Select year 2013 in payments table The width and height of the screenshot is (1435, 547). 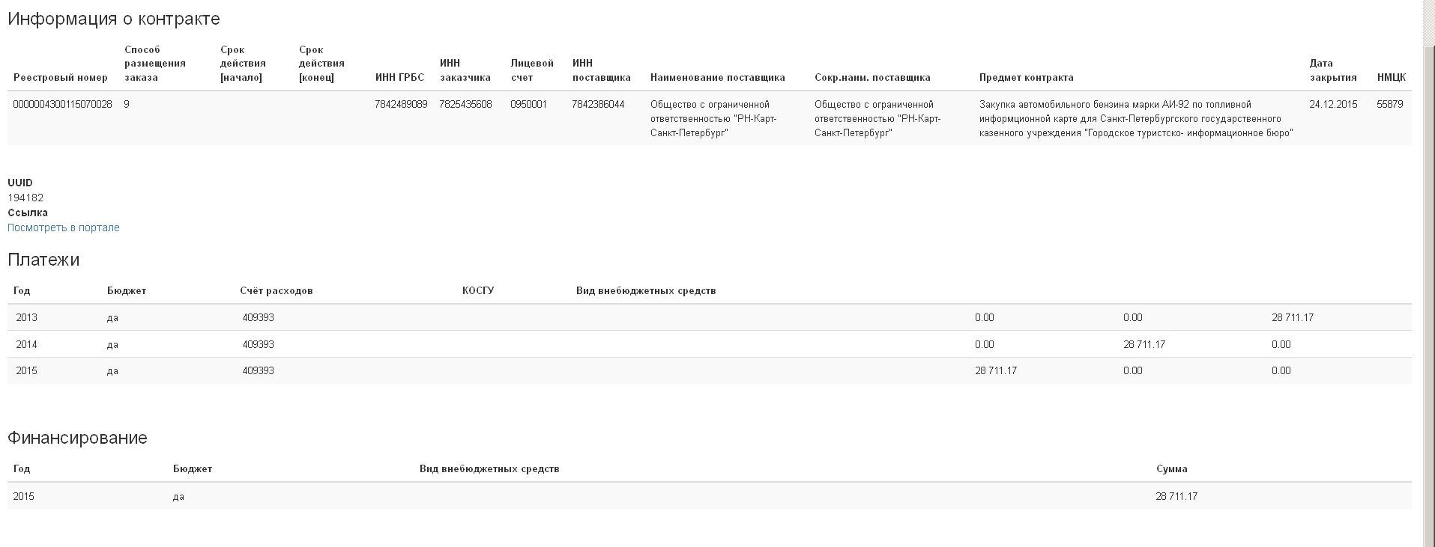pyautogui.click(x=26, y=317)
